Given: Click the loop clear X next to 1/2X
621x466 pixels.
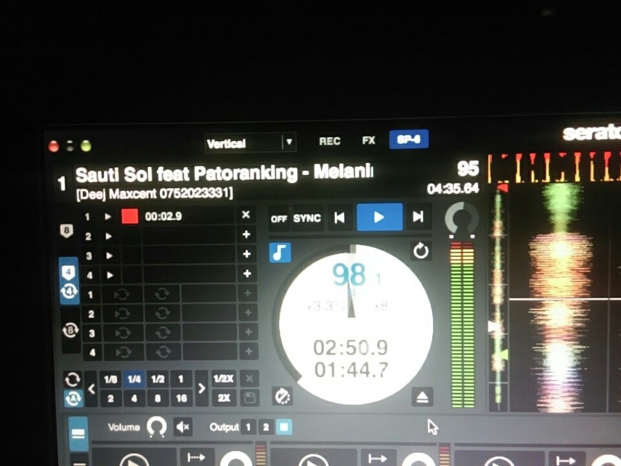Looking at the screenshot, I should (x=249, y=379).
